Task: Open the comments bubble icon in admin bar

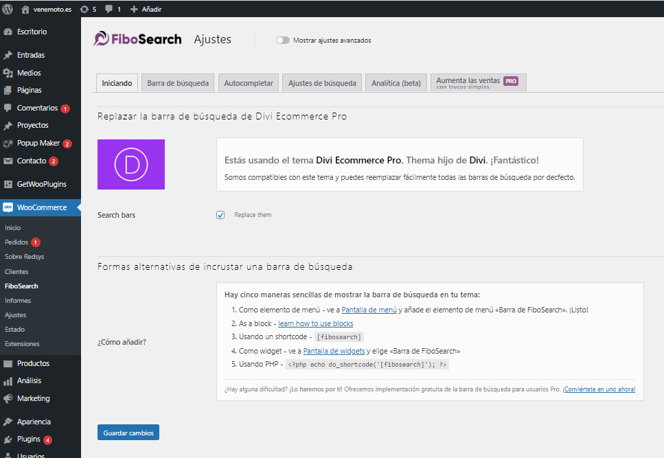Action: click(108, 10)
